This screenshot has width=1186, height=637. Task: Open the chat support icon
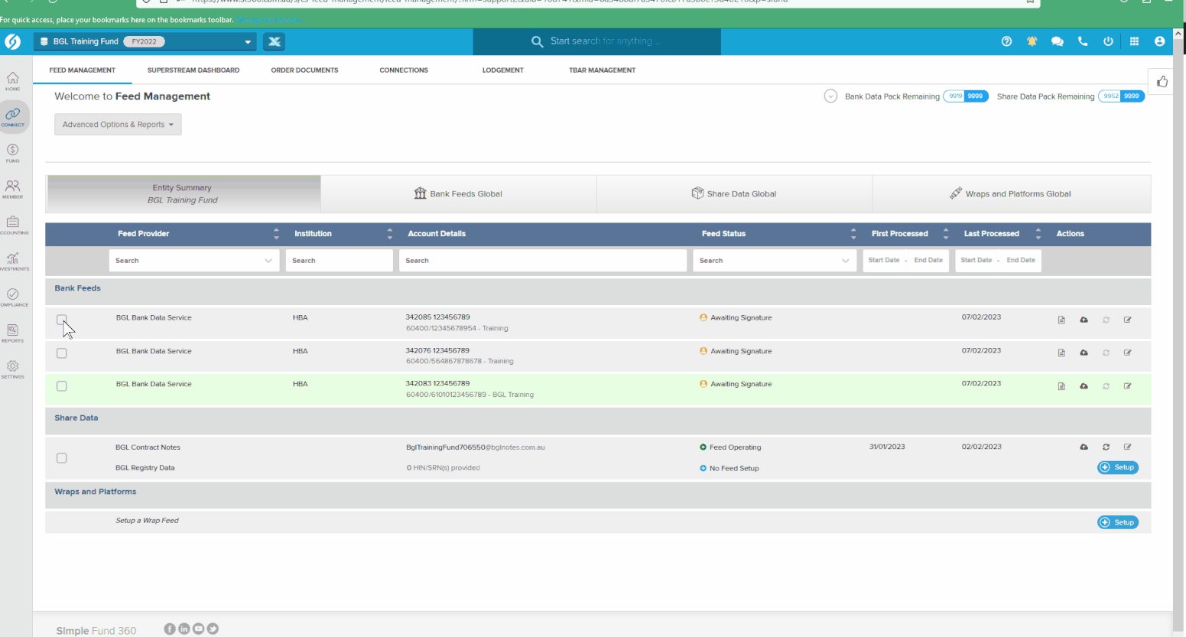tap(1057, 41)
